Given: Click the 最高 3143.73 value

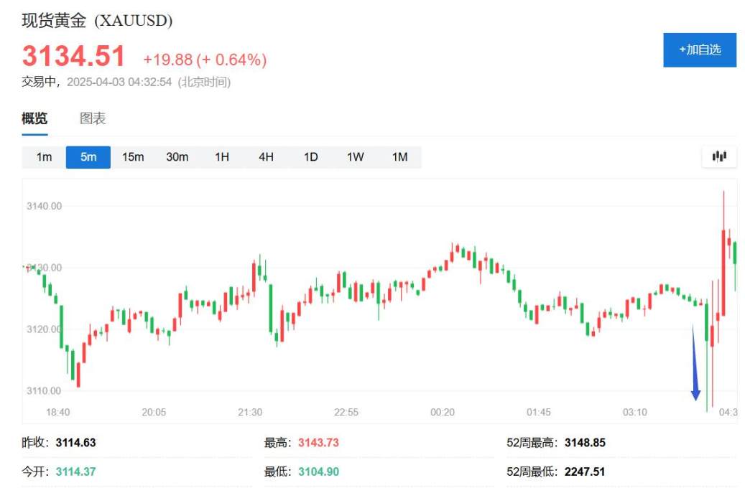Looking at the screenshot, I should (319, 443).
